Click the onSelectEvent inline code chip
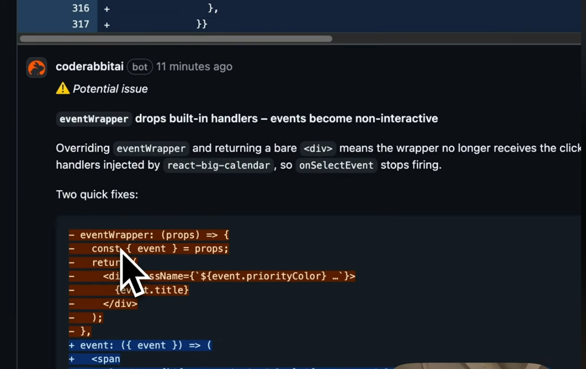 [337, 166]
